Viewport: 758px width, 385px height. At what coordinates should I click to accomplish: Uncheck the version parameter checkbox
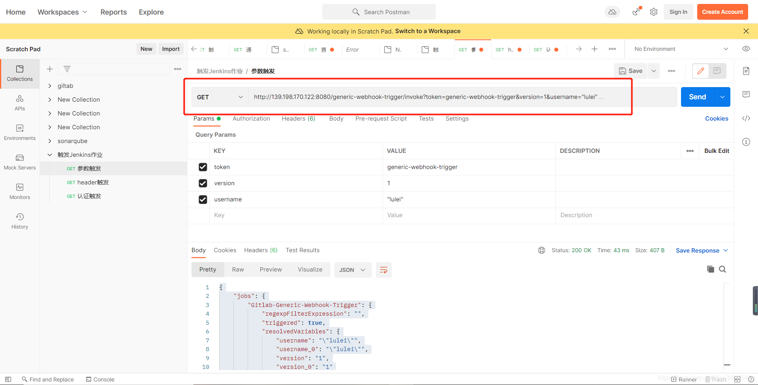tap(203, 183)
